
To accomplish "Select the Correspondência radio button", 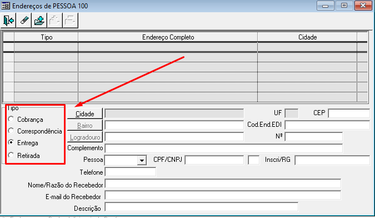I will [11, 131].
